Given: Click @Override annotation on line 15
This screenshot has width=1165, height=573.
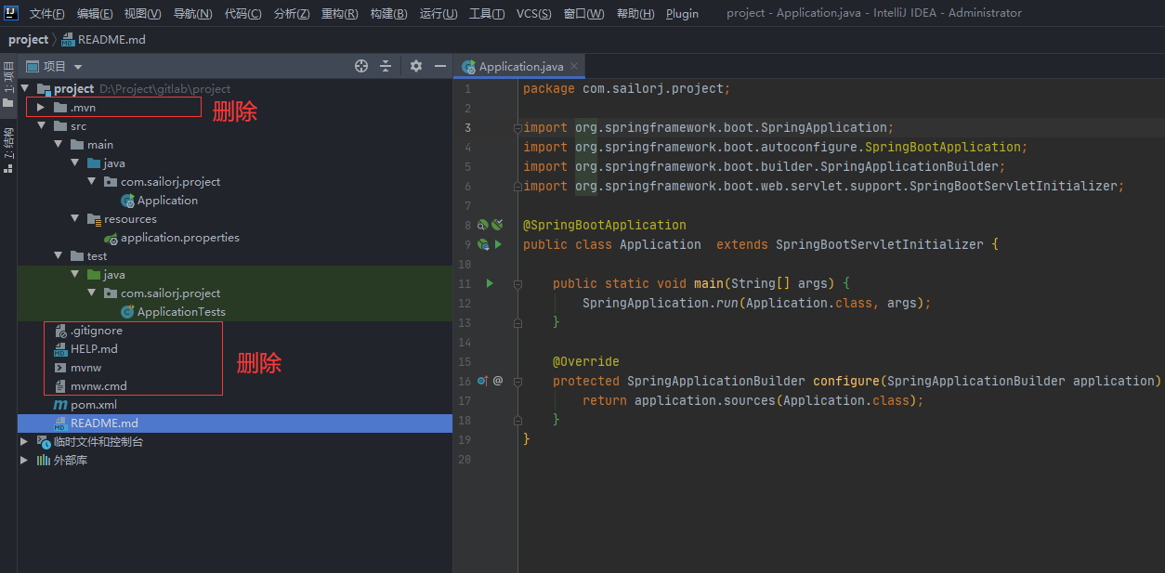Looking at the screenshot, I should pos(586,361).
